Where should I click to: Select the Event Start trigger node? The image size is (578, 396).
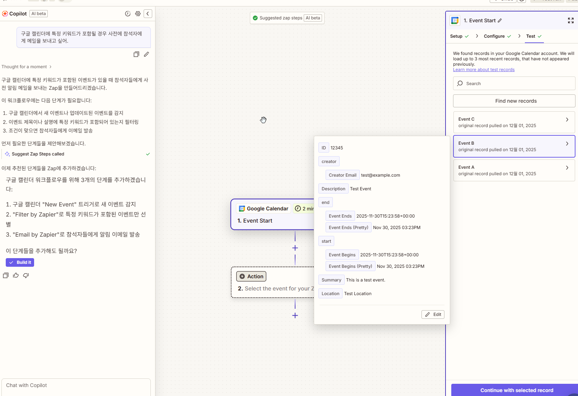272,214
